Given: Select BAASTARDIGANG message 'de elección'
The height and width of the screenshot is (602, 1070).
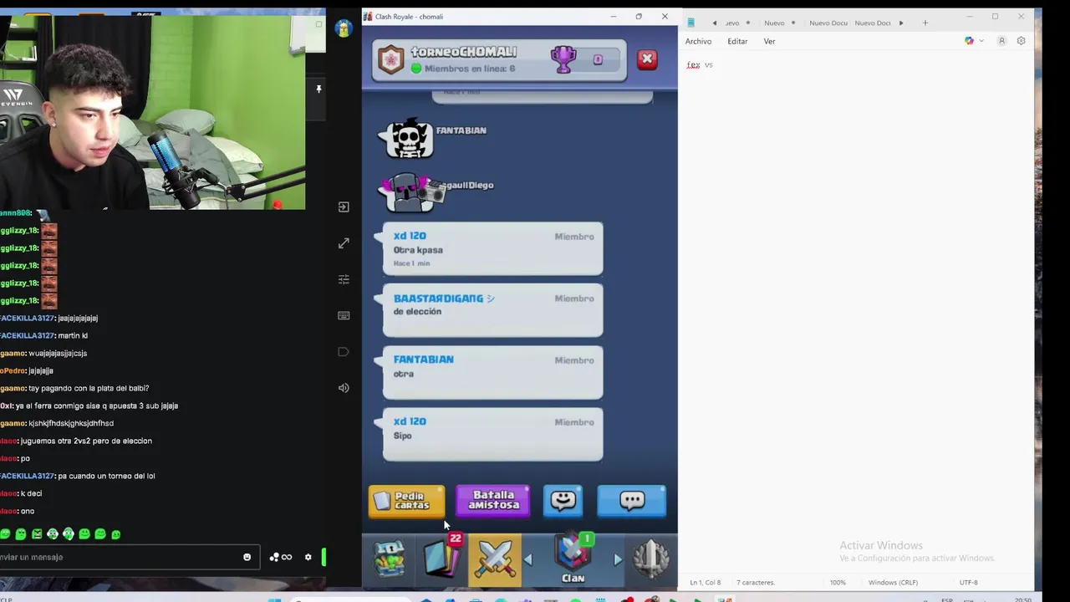Looking at the screenshot, I should [x=492, y=310].
